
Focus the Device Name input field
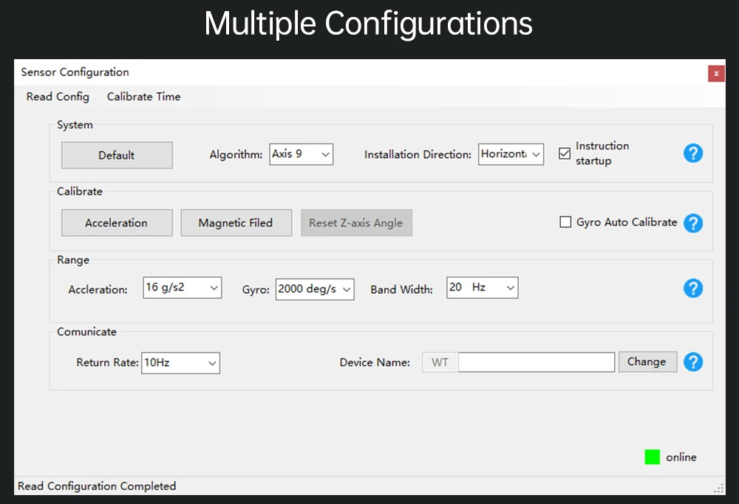pos(537,362)
